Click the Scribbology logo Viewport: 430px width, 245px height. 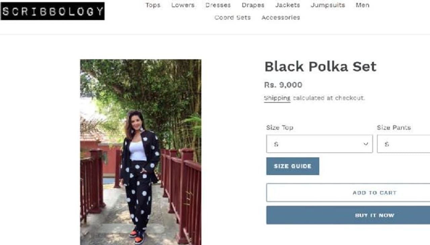pos(52,11)
